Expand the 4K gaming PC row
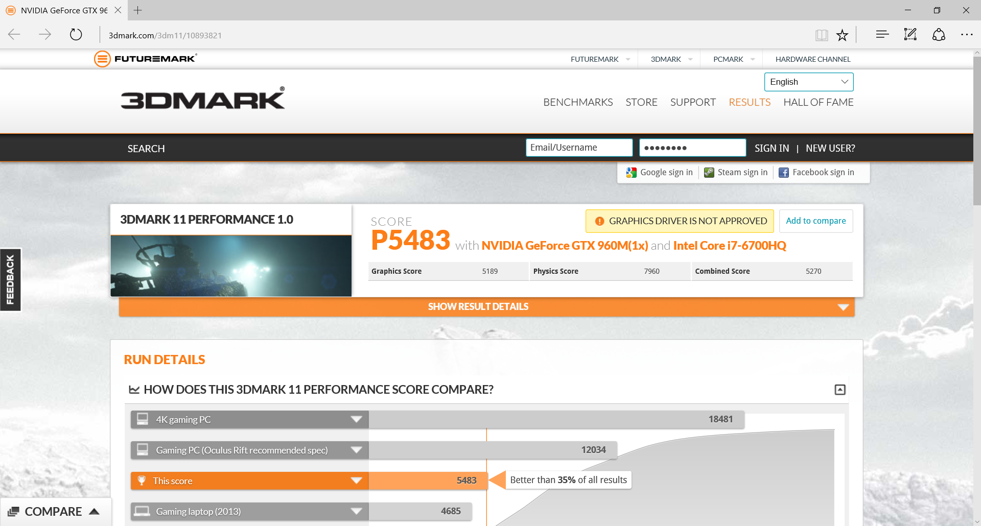The width and height of the screenshot is (981, 526). [x=356, y=419]
